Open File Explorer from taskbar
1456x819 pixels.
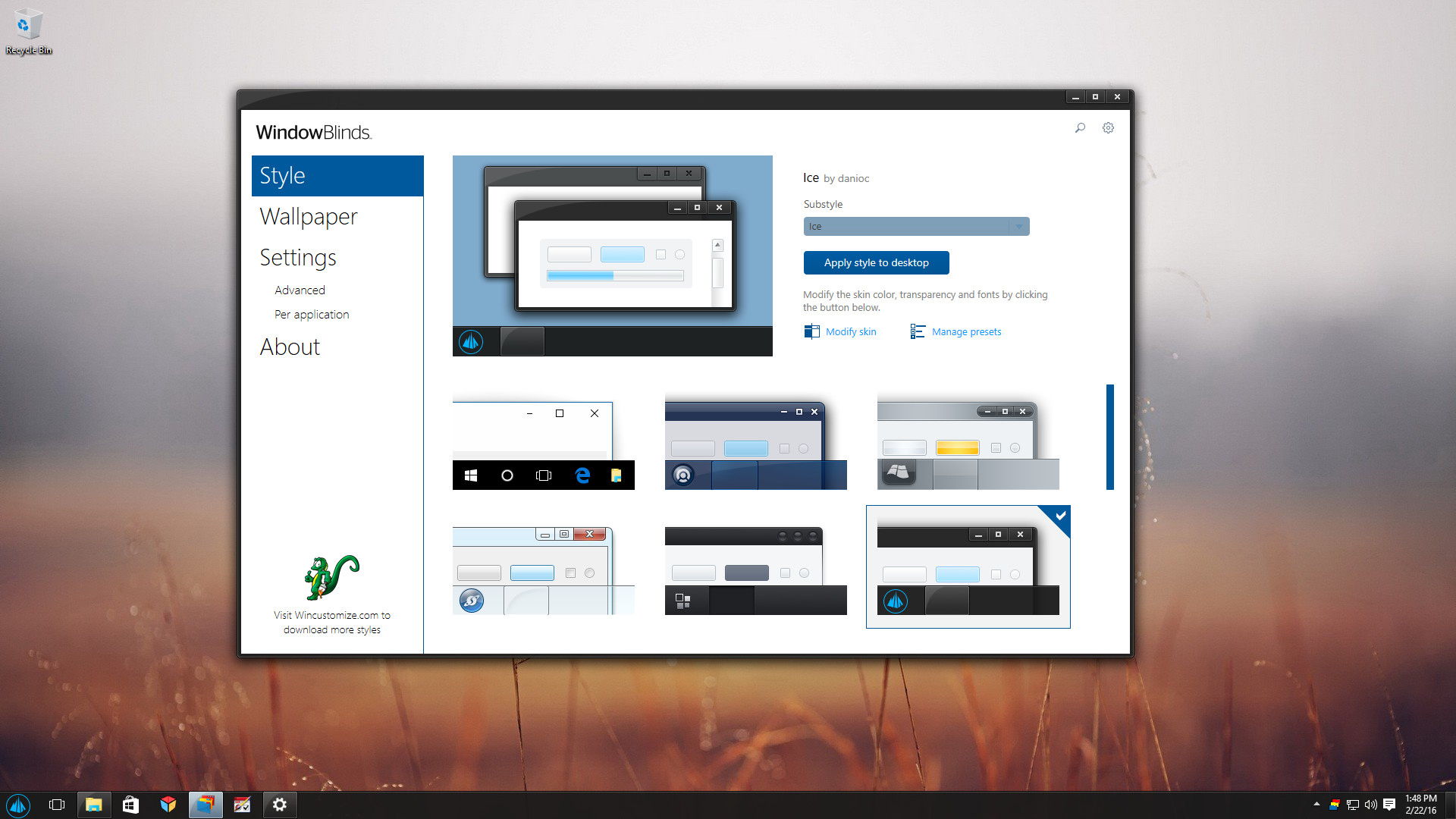tap(93, 805)
